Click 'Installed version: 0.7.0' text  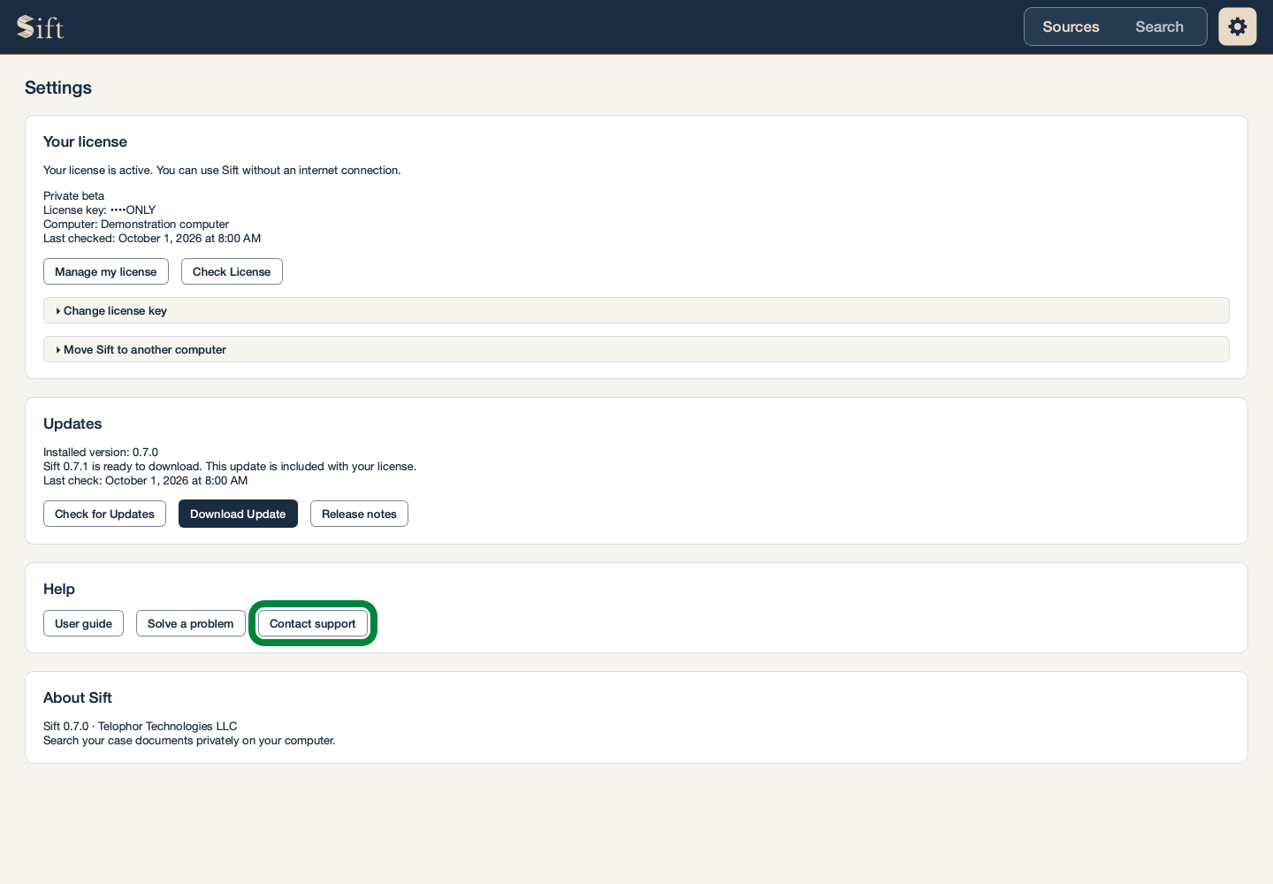(101, 453)
